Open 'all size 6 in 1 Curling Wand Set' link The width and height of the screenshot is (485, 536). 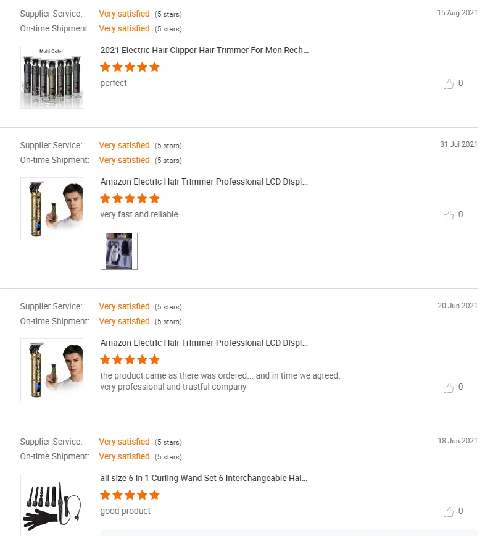204,478
